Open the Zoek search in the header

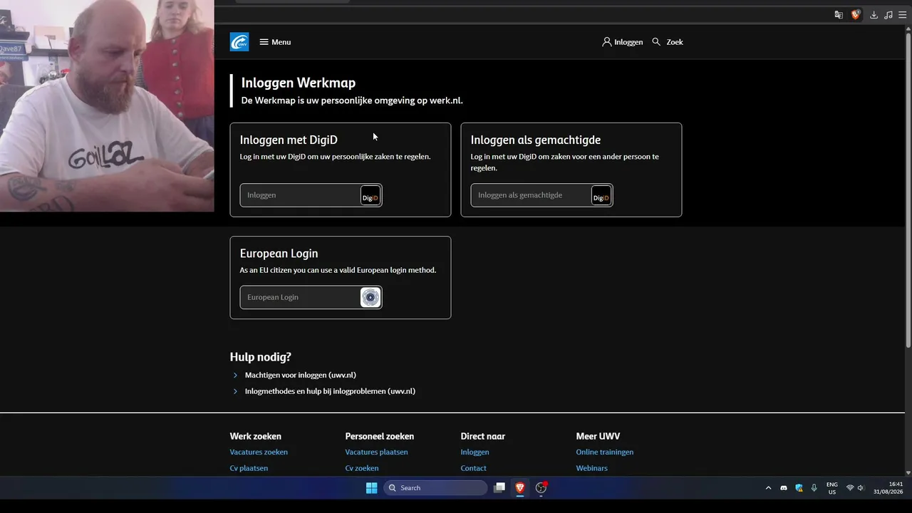click(668, 42)
